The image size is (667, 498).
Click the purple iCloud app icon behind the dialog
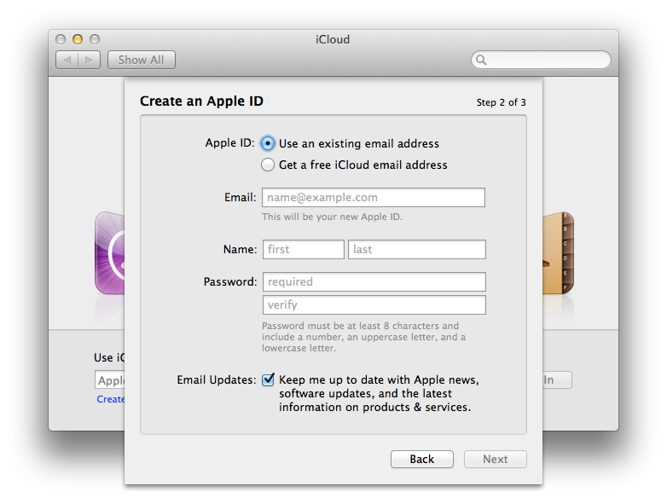[x=110, y=253]
